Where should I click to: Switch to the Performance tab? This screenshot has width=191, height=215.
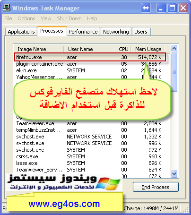[x=83, y=32]
